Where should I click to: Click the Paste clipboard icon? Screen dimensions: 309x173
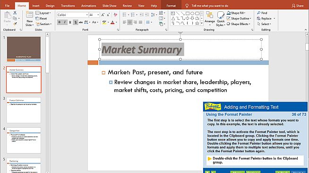coord(7,16)
